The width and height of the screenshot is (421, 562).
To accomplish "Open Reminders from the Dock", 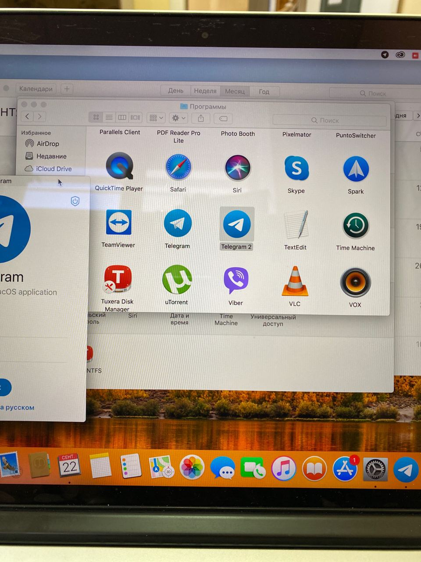I will 131,466.
